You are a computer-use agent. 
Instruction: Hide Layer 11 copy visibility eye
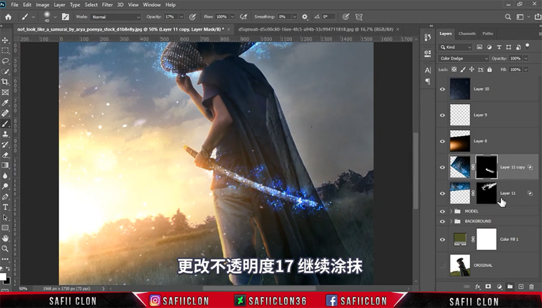(442, 167)
